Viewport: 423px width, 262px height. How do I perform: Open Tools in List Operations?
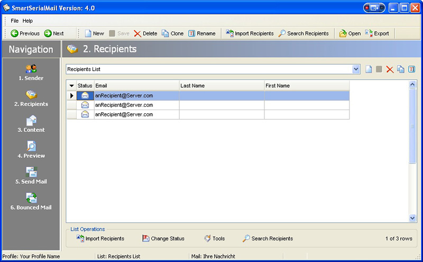click(215, 239)
